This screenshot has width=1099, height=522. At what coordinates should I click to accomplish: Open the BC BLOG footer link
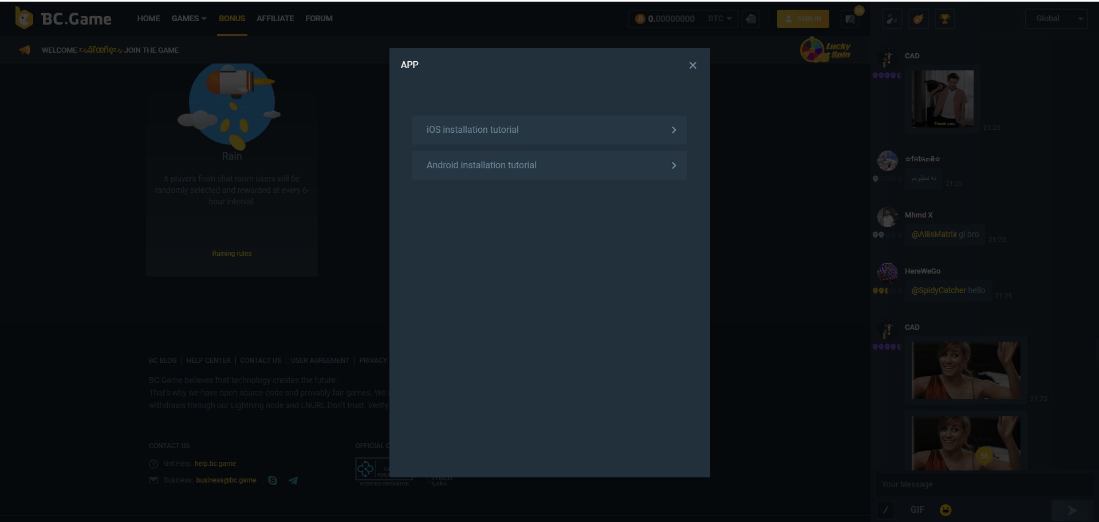point(163,361)
